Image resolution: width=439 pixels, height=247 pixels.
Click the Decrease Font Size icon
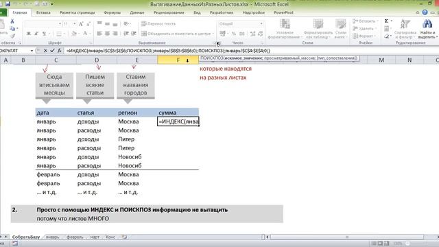tap(88, 24)
